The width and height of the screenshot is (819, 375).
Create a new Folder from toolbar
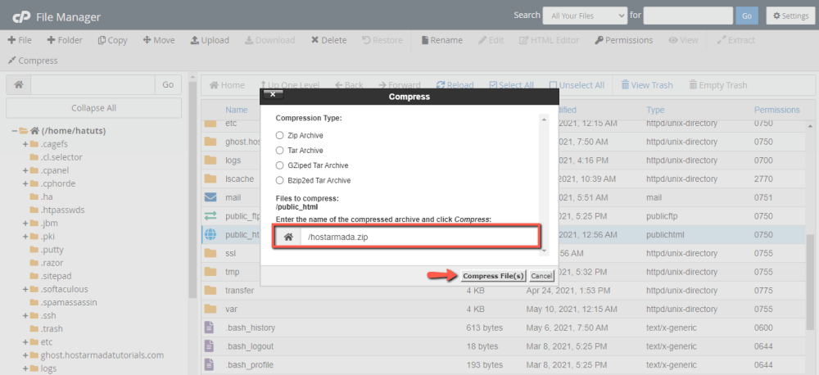(65, 40)
